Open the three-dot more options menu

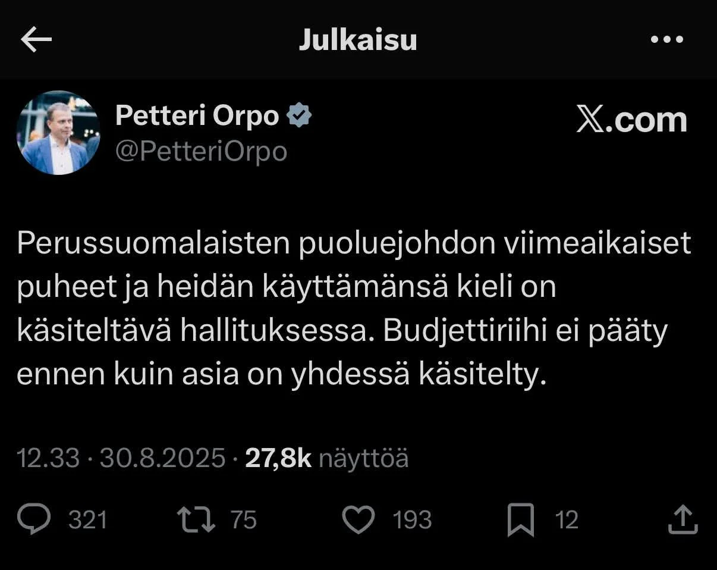click(x=667, y=40)
